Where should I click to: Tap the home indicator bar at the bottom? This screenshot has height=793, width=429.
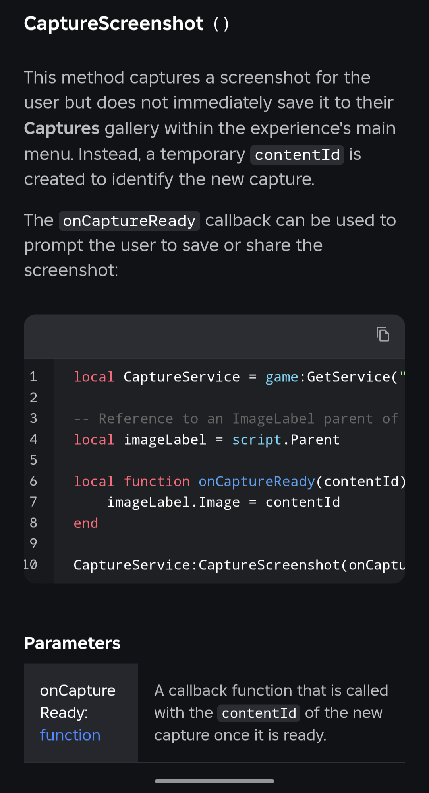(x=214, y=781)
